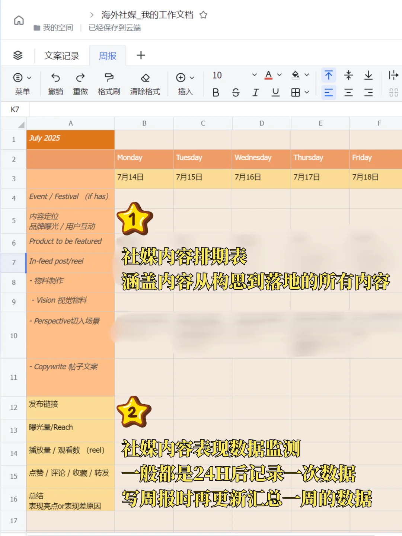Switch to the 文案记录 sheet tab
Screen dimensions: 402x536
click(62, 55)
